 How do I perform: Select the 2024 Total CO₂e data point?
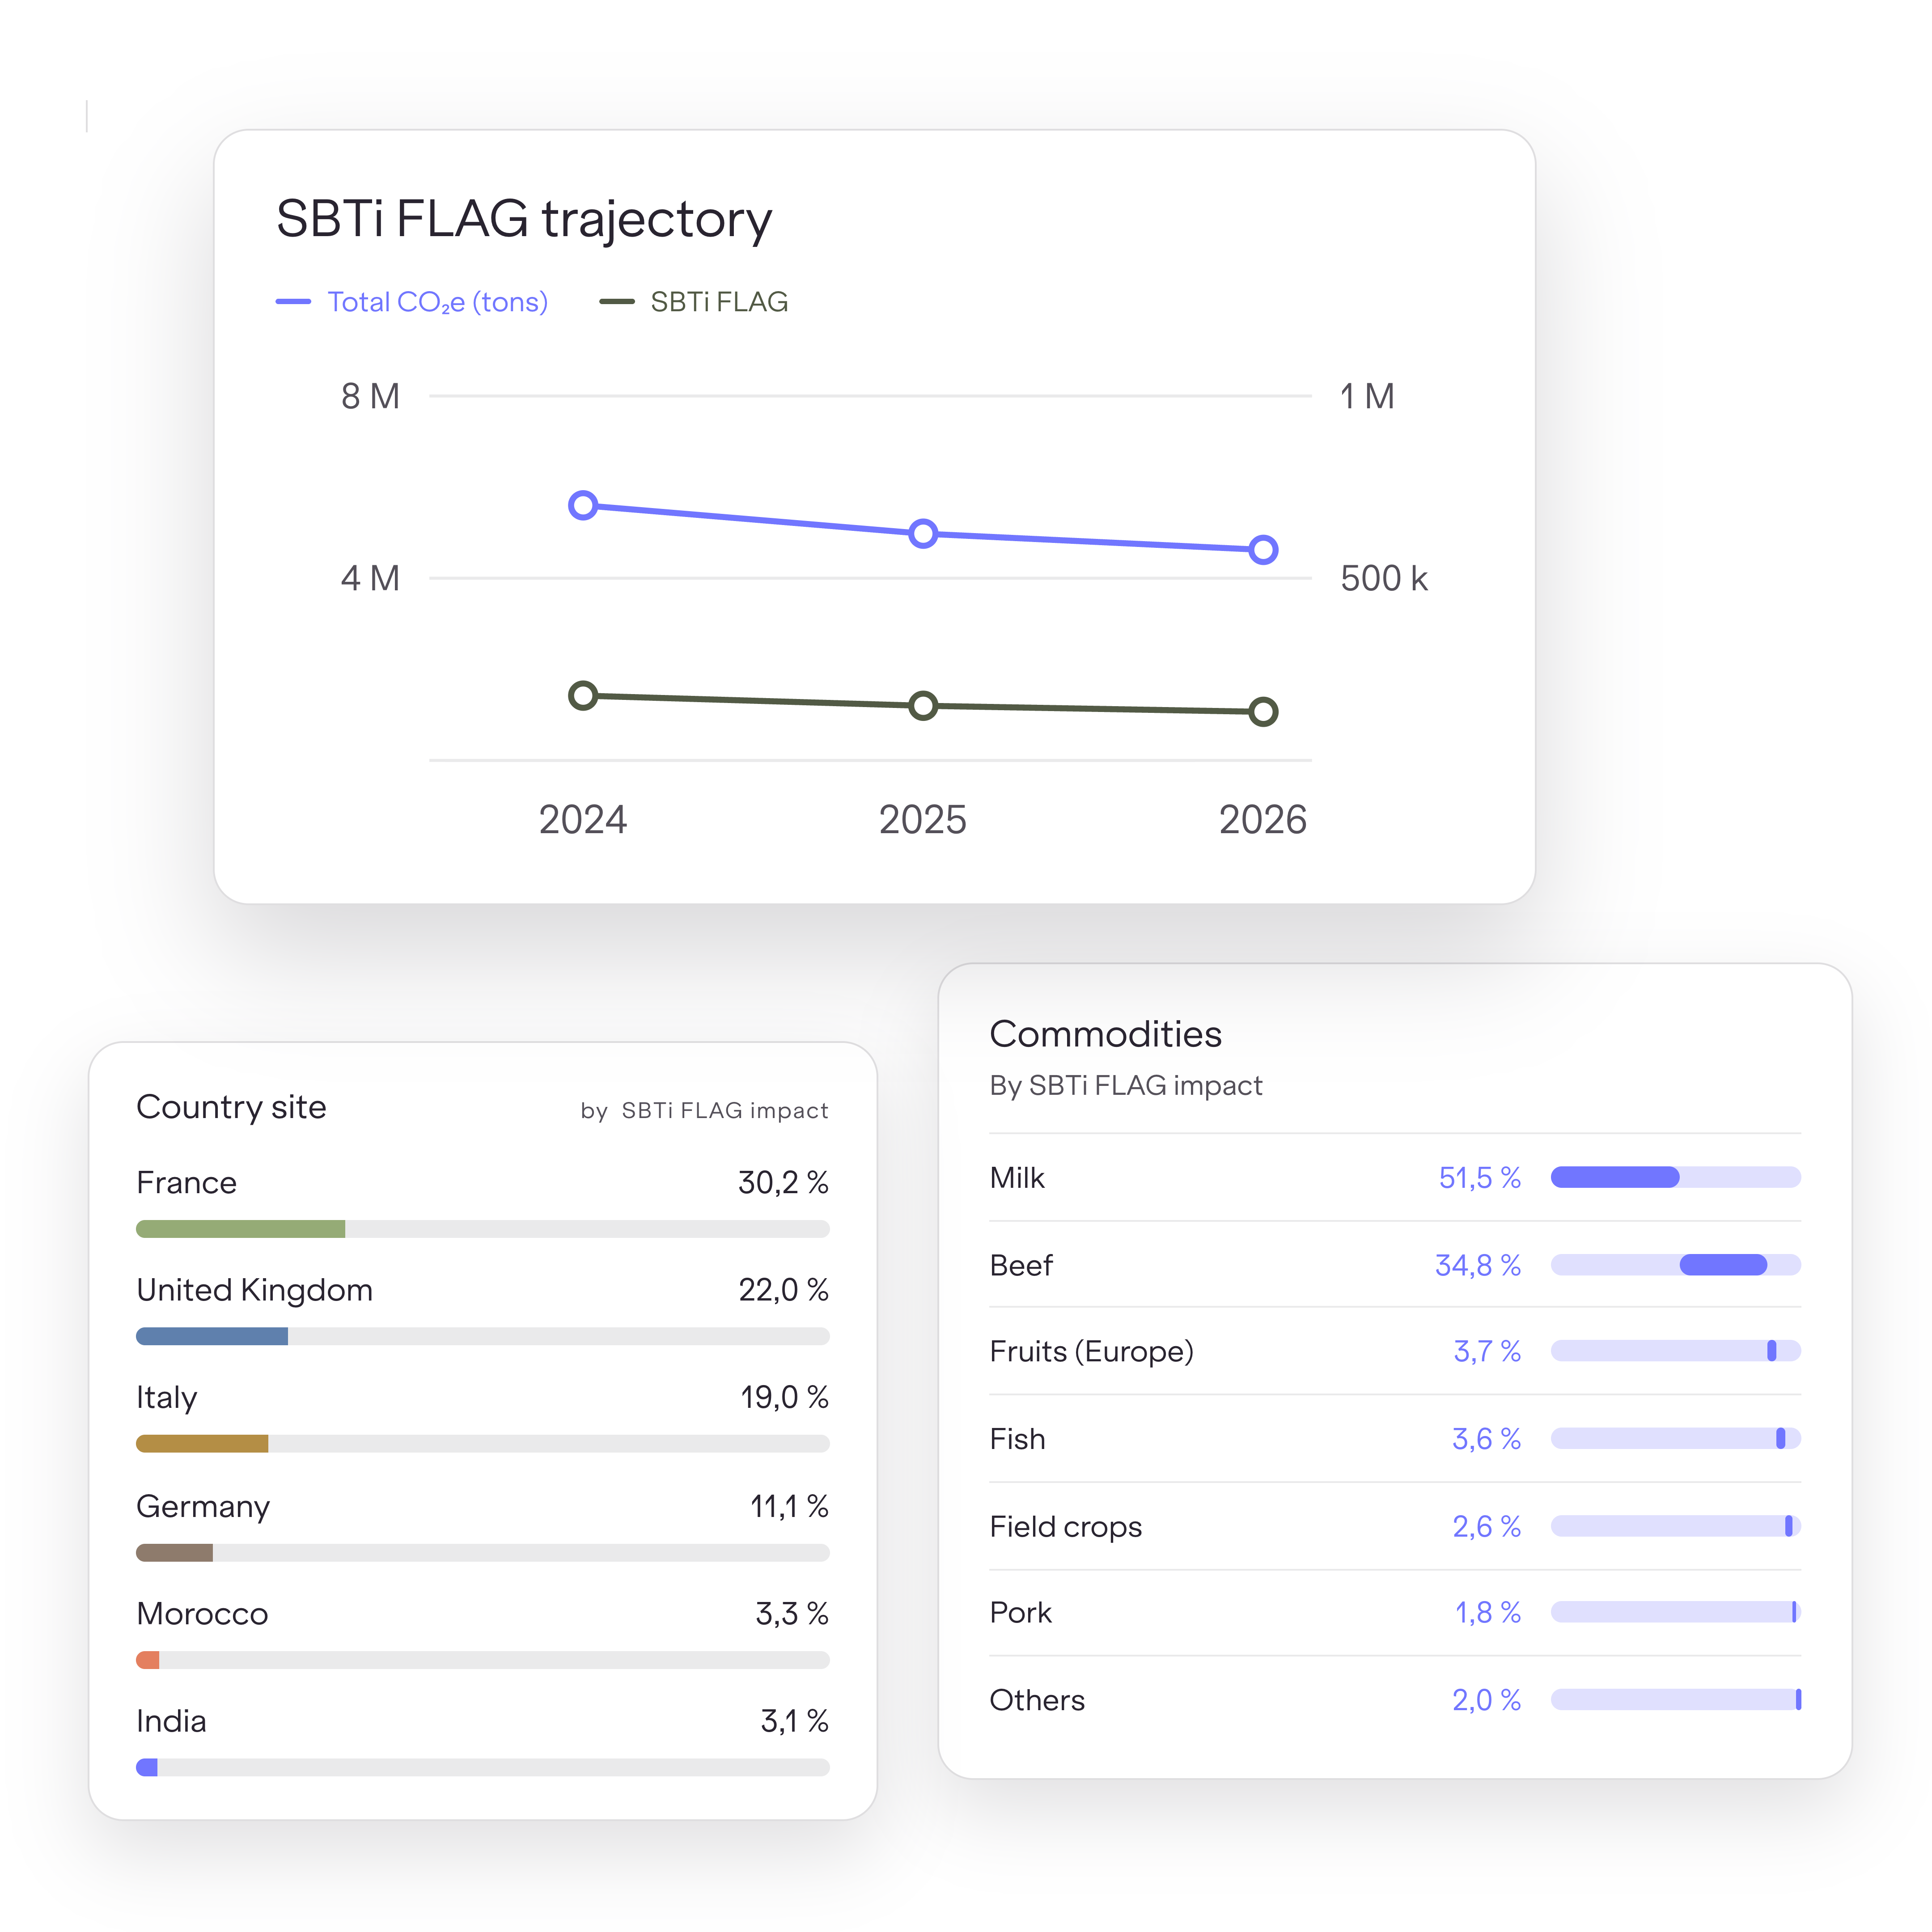[x=583, y=506]
